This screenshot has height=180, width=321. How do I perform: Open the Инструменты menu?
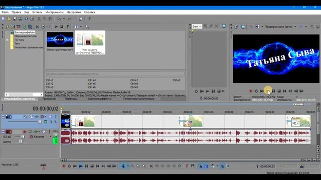[x=55, y=12]
